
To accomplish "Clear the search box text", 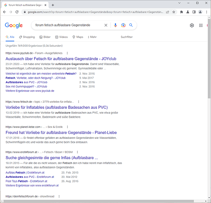I will click(x=106, y=25).
